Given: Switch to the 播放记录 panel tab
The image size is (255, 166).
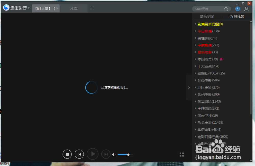Looking at the screenshot, I should coord(207,17).
